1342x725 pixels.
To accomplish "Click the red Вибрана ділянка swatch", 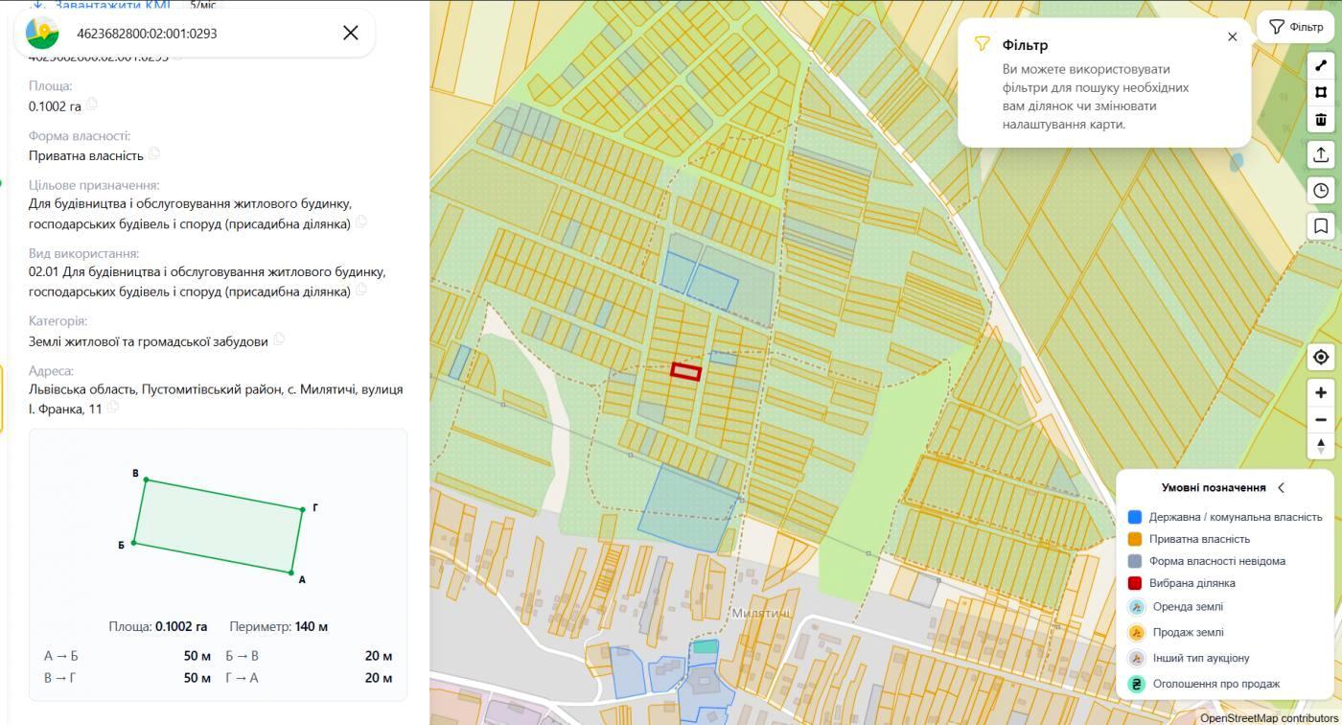I will (1135, 583).
